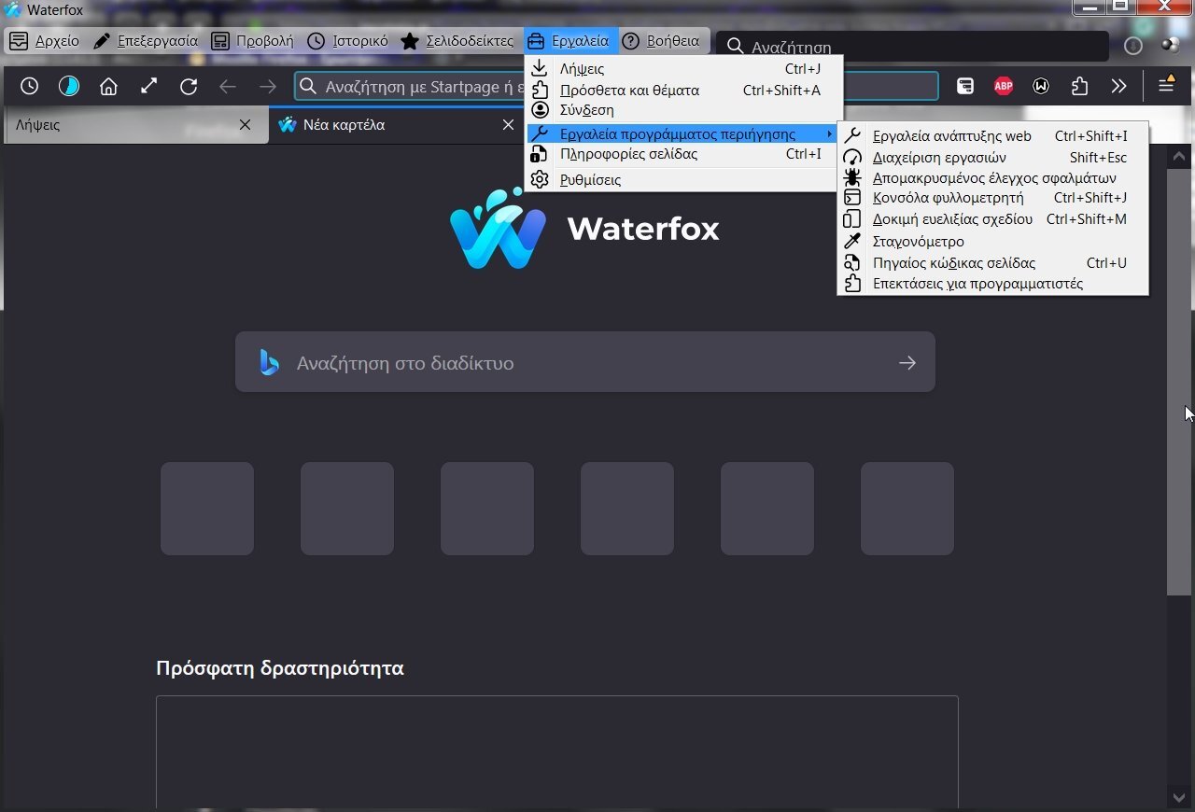Click the Πρόσφατη δραστηριότητα heading
Image resolution: width=1195 pixels, height=812 pixels.
click(280, 668)
